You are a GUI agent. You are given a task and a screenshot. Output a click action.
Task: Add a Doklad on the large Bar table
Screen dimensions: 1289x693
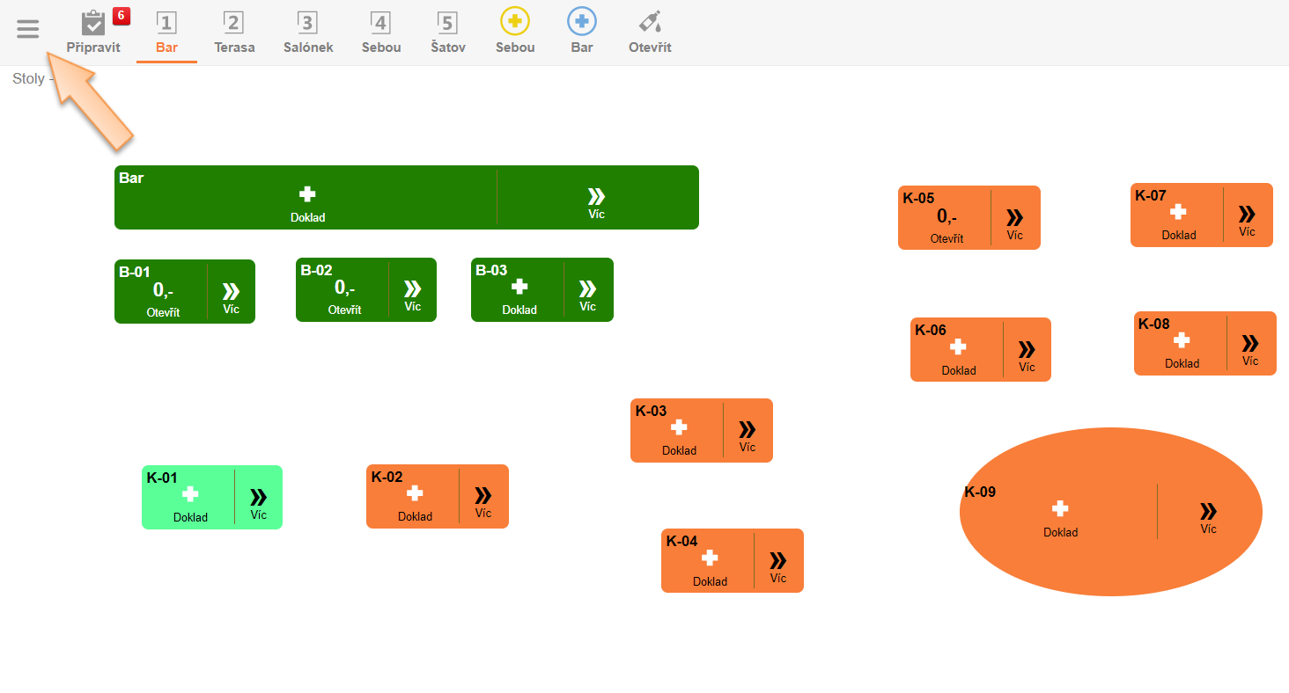[307, 201]
